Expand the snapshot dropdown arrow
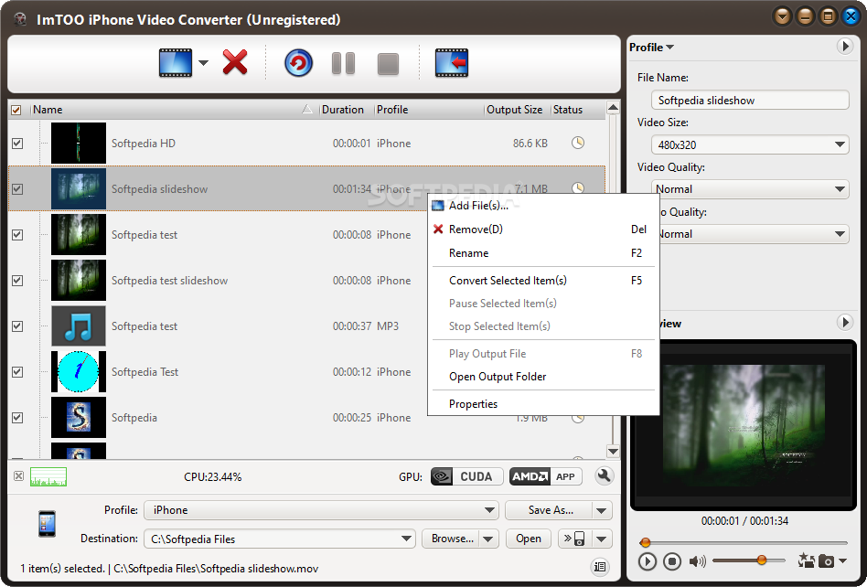 coord(842,561)
